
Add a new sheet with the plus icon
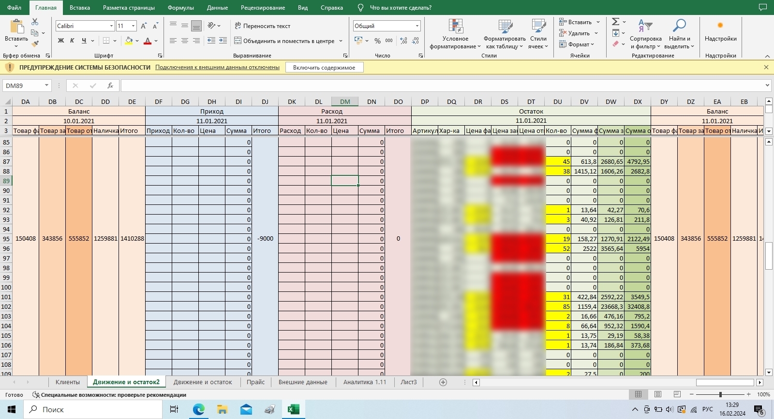point(443,382)
